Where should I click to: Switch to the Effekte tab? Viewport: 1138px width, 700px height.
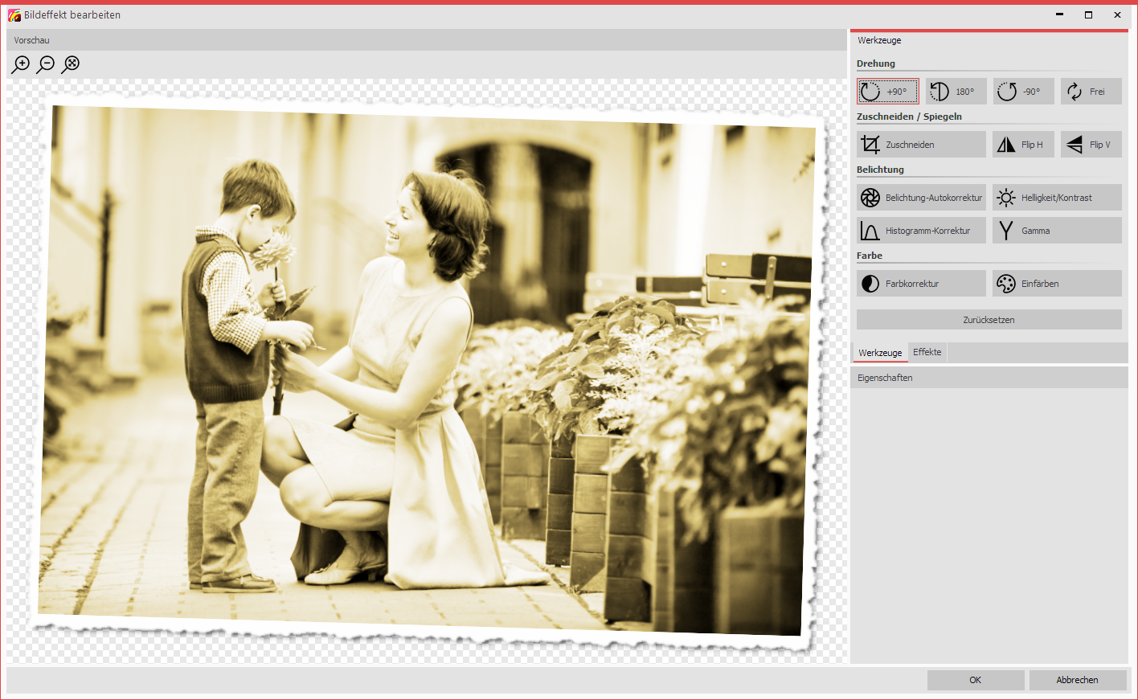click(927, 352)
